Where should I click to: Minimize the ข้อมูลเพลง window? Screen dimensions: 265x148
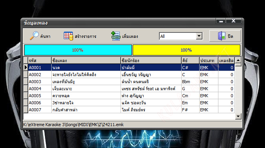point(221,21)
